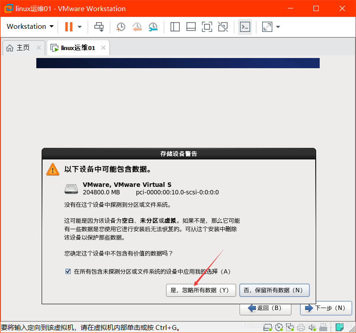The height and width of the screenshot is (333, 356).
Task: Click the message log note icon in status bar
Action: click(339, 327)
